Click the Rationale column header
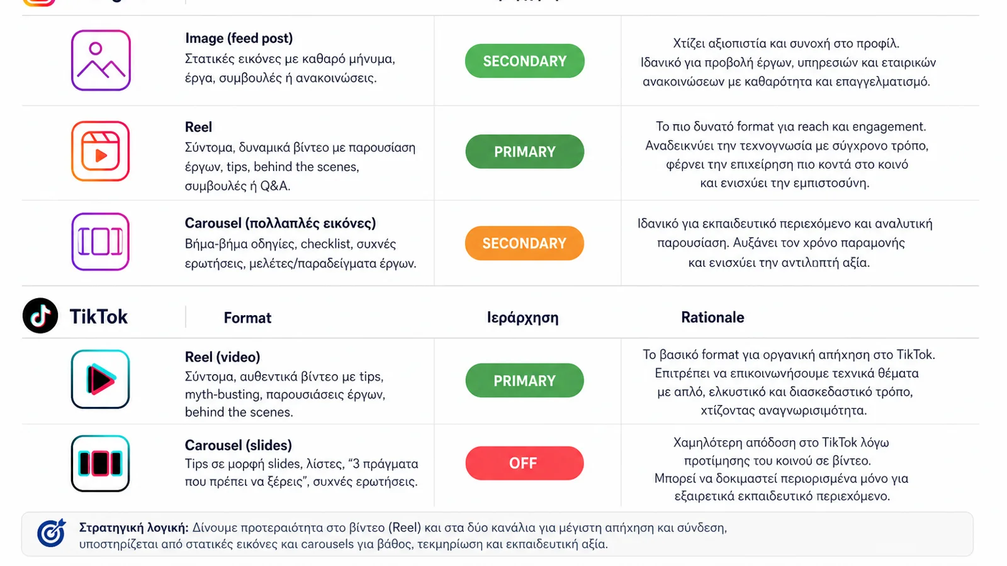The width and height of the screenshot is (1007, 566). pyautogui.click(x=712, y=318)
